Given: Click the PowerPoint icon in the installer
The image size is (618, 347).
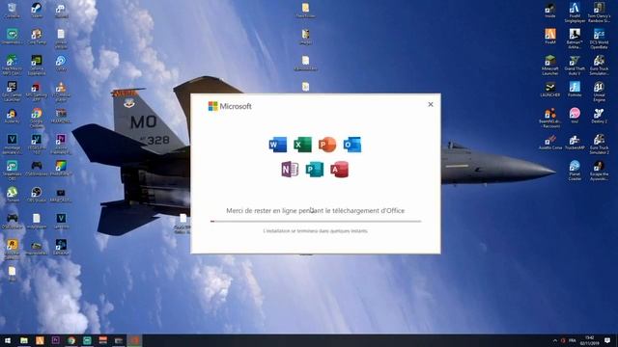Looking at the screenshot, I should 327,145.
